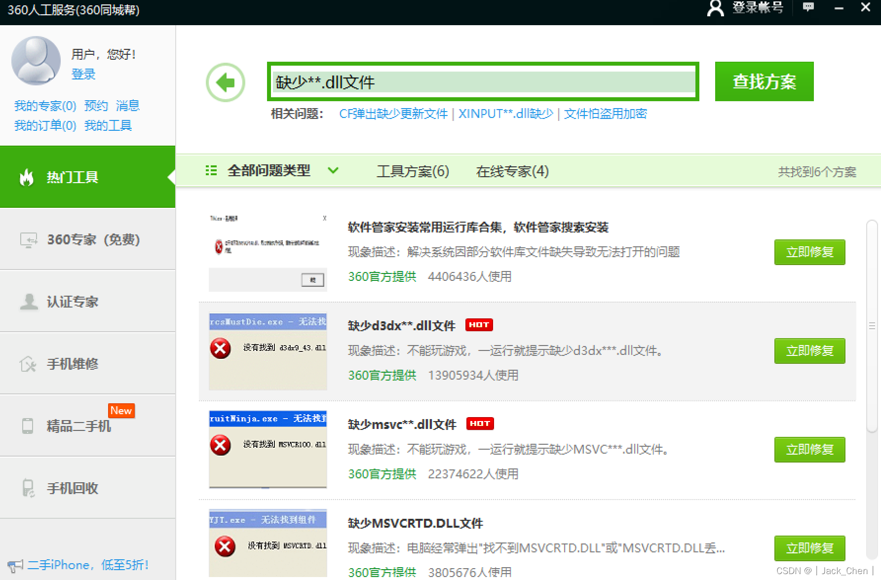Click the 13905934人使用 usage count
Screen dimensions: 881x580
473,375
